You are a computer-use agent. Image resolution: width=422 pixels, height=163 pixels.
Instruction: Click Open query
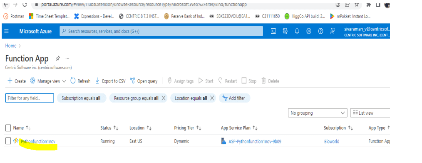(144, 81)
